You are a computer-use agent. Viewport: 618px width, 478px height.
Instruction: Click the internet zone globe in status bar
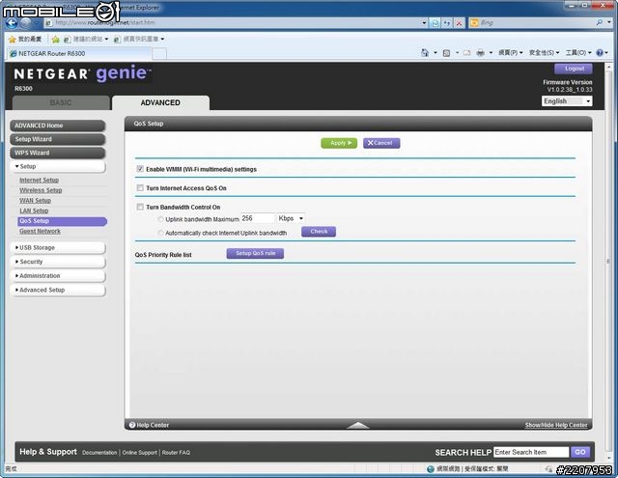click(x=431, y=469)
